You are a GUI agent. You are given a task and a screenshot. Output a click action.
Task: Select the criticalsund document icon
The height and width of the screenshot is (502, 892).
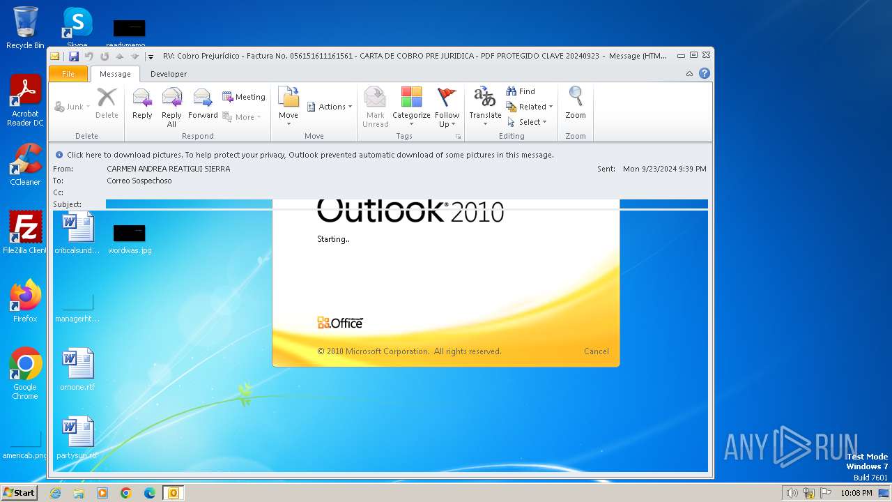tap(77, 234)
